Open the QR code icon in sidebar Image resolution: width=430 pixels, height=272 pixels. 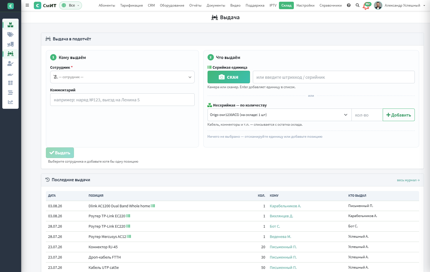coord(10,83)
